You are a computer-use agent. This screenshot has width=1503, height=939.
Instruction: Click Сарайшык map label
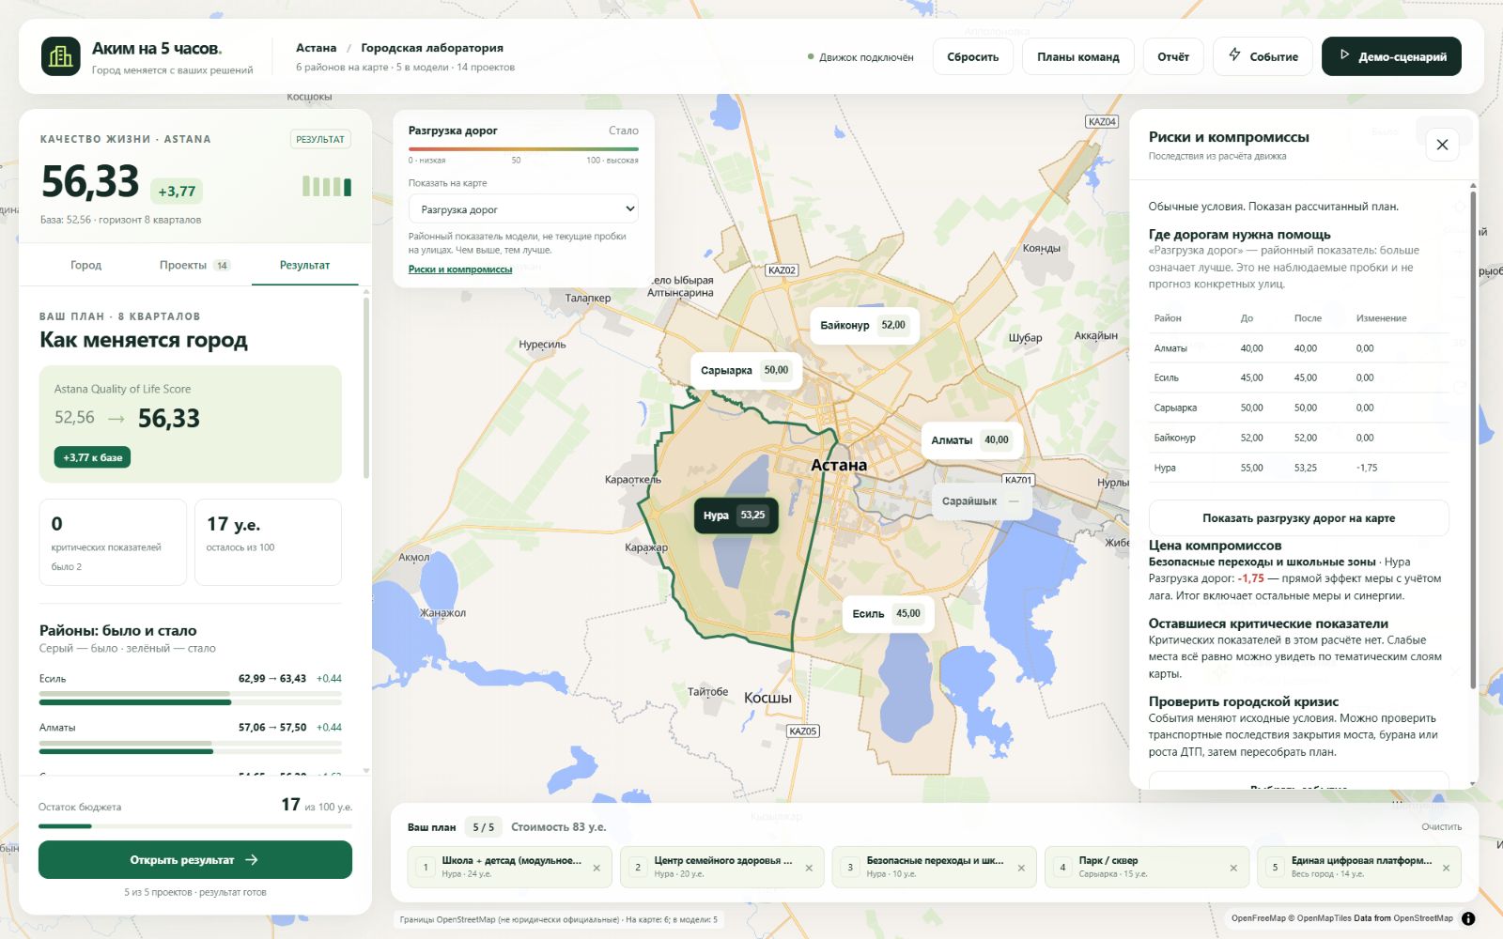point(981,501)
